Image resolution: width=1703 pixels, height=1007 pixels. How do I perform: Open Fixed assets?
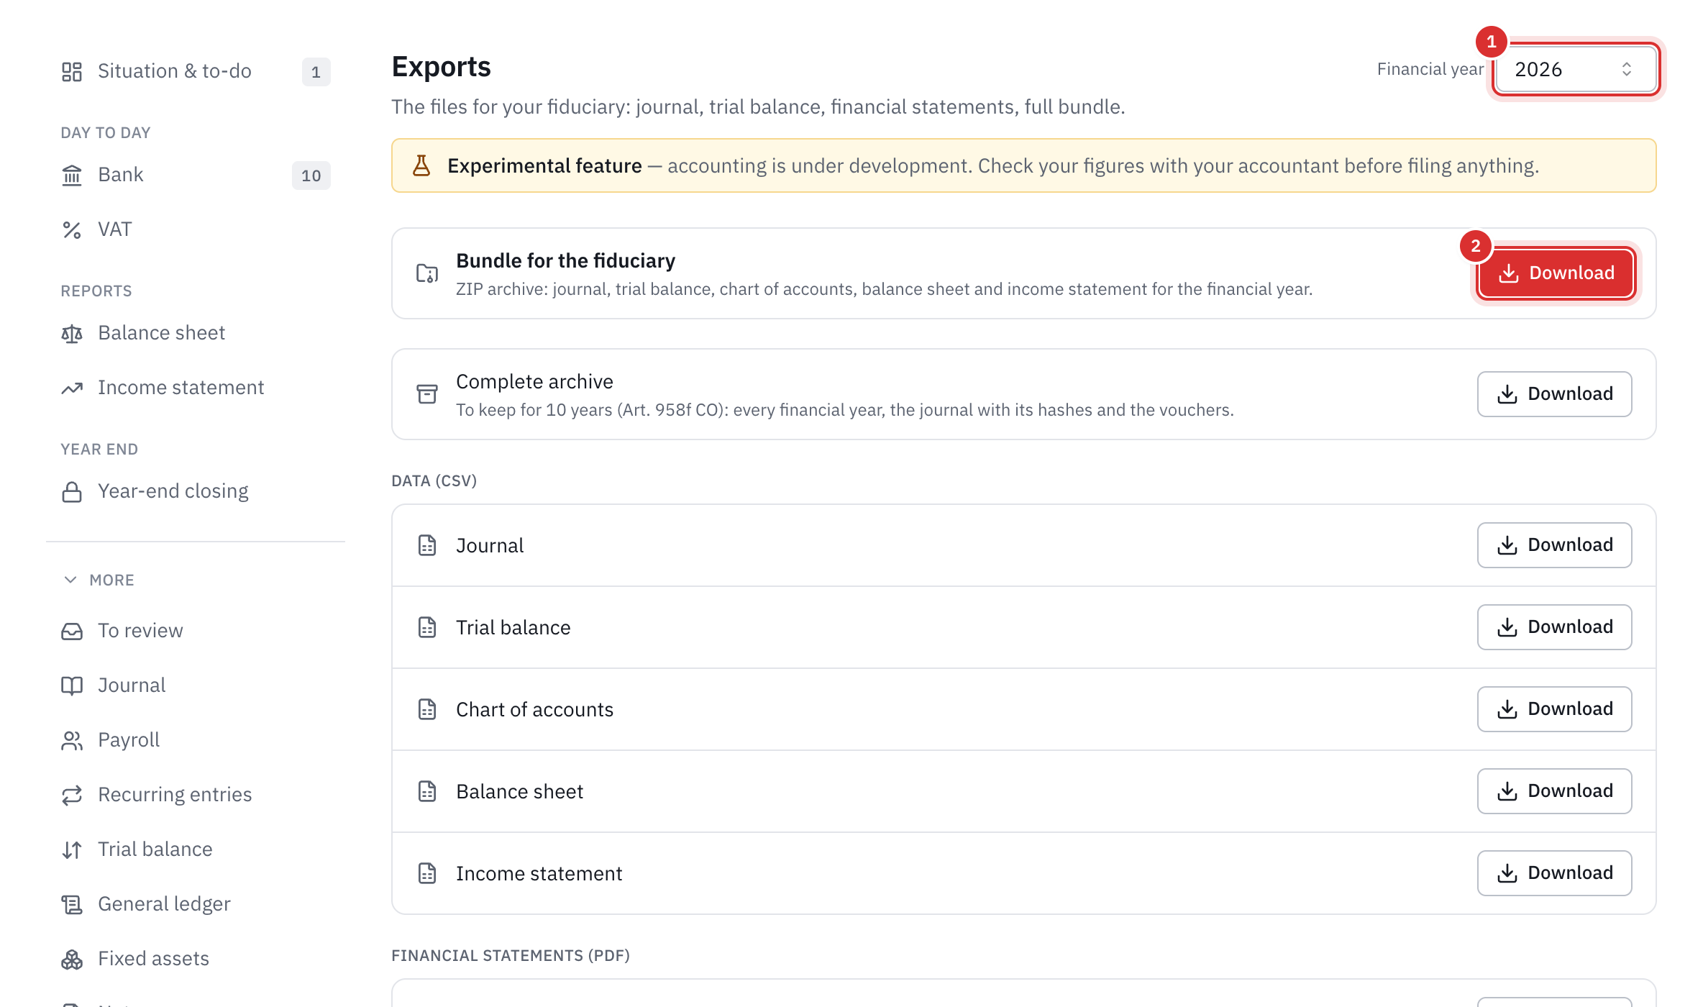click(195, 959)
